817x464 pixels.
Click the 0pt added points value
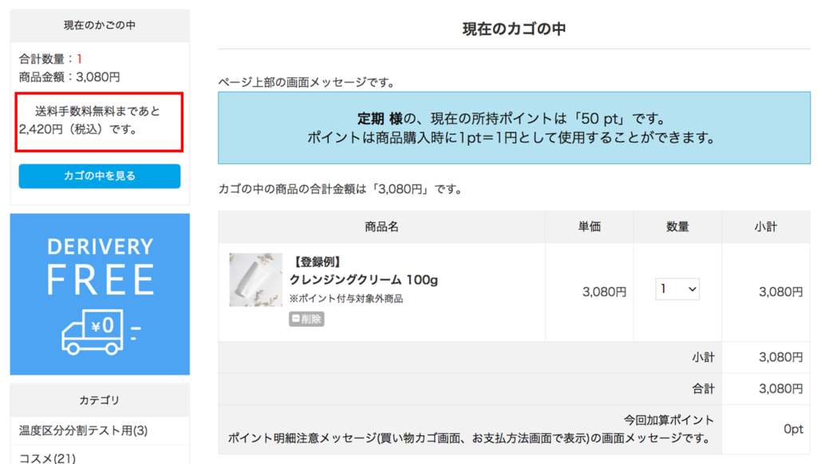[792, 429]
